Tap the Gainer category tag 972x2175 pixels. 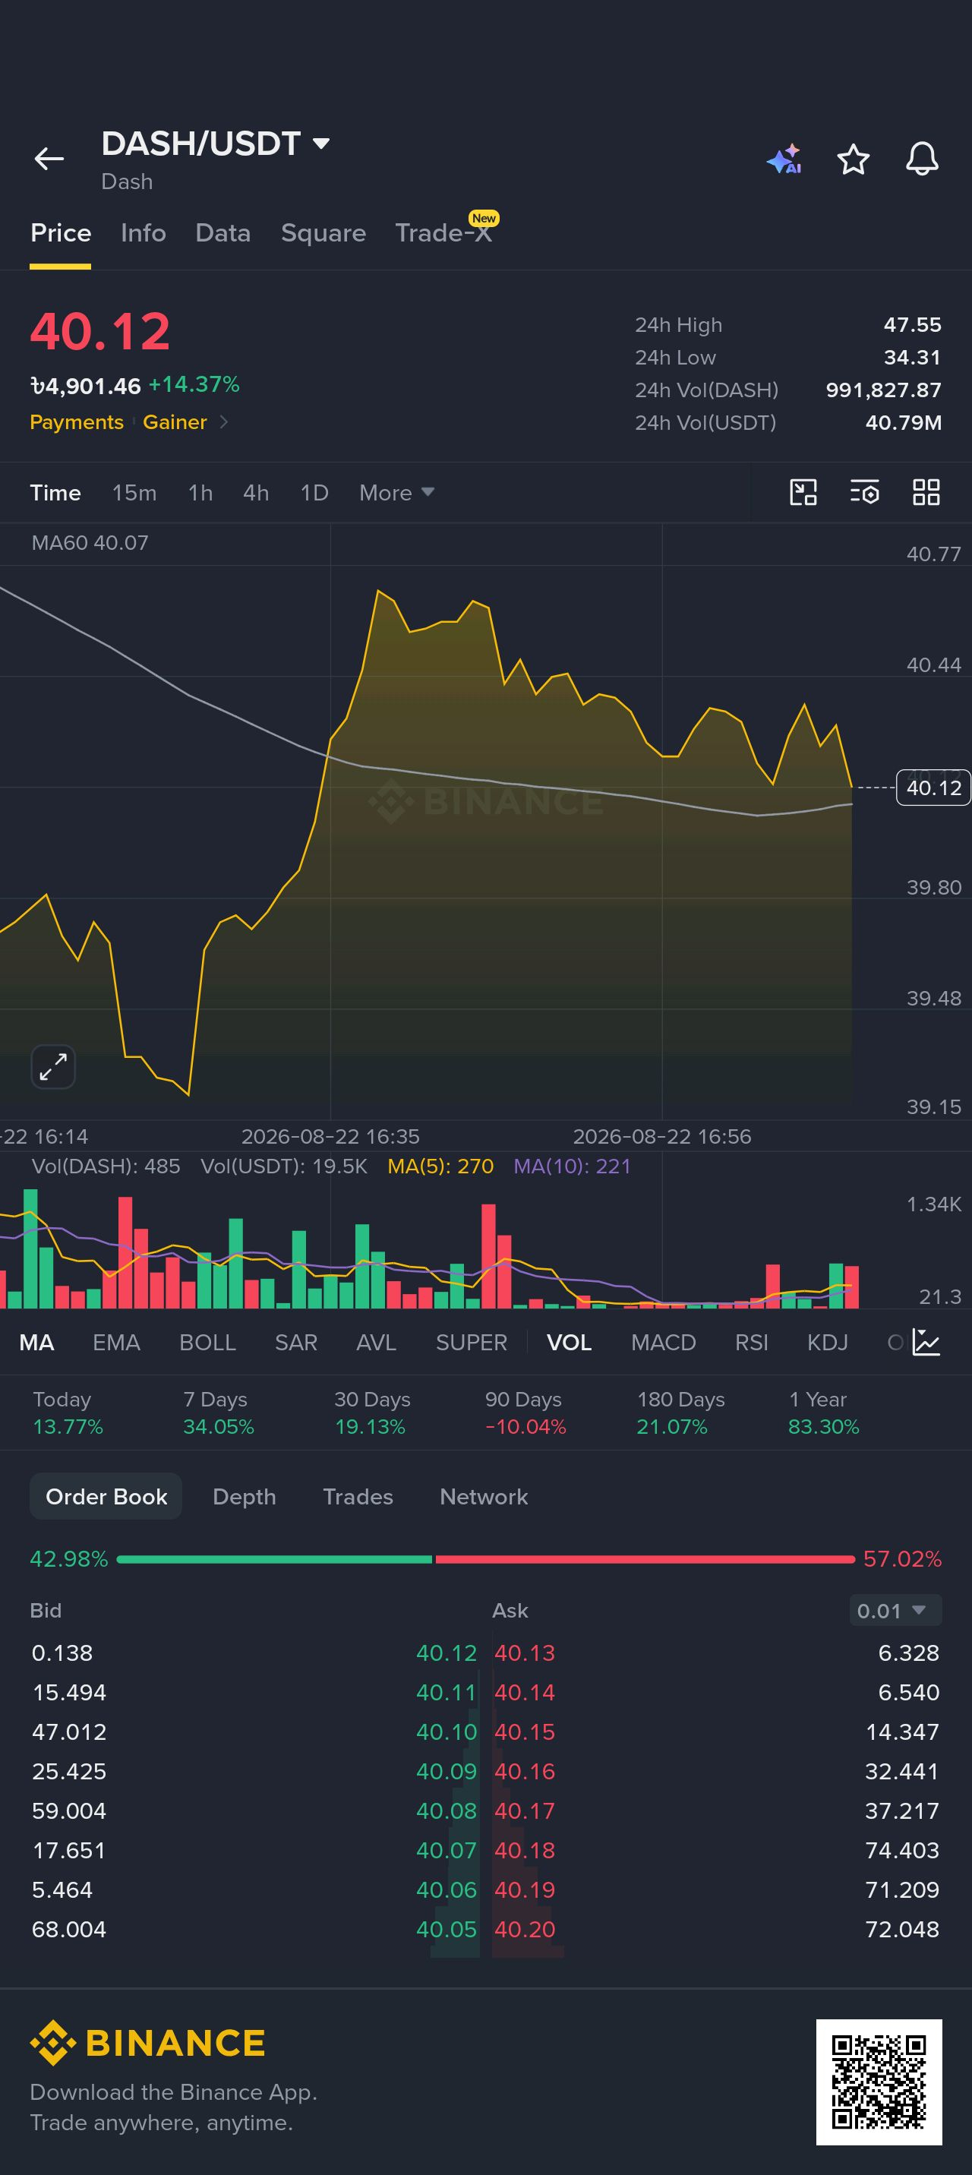coord(175,422)
